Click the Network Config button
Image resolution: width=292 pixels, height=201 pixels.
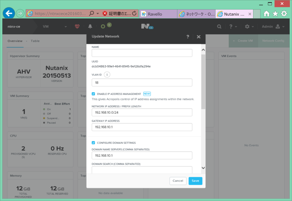coord(273,41)
